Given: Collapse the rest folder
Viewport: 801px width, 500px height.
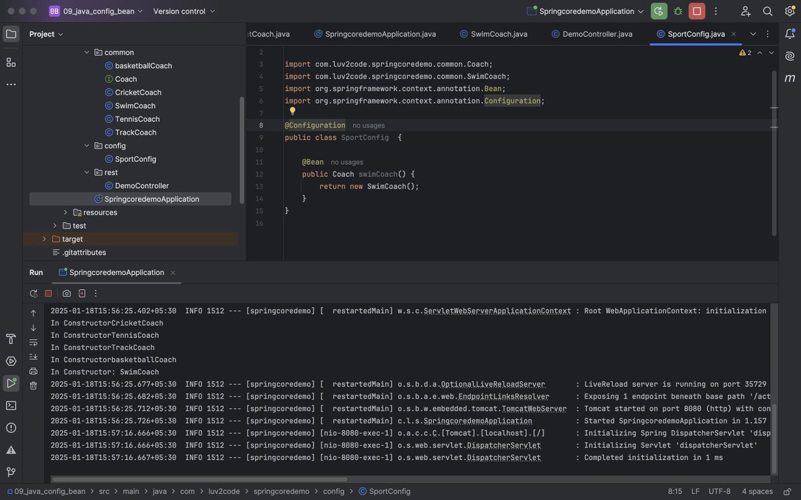Looking at the screenshot, I should [87, 172].
